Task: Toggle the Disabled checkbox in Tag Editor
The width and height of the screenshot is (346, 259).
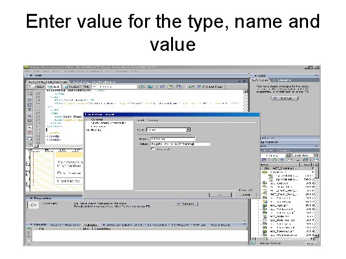Action: tap(152, 149)
